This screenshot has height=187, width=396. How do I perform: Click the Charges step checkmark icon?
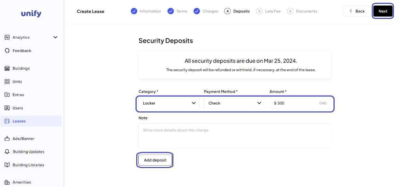(x=197, y=11)
